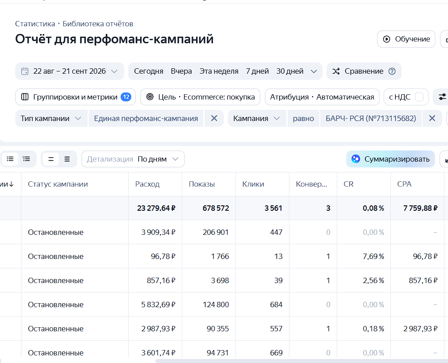Remove the Кампания filter

coord(432,118)
